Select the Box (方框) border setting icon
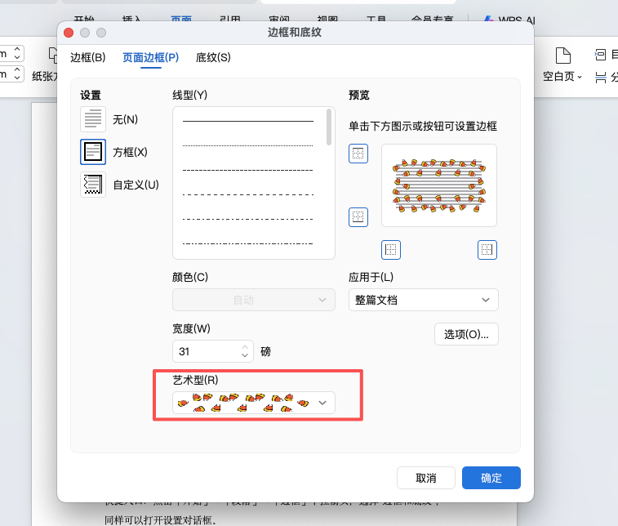This screenshot has width=618, height=526. [93, 152]
